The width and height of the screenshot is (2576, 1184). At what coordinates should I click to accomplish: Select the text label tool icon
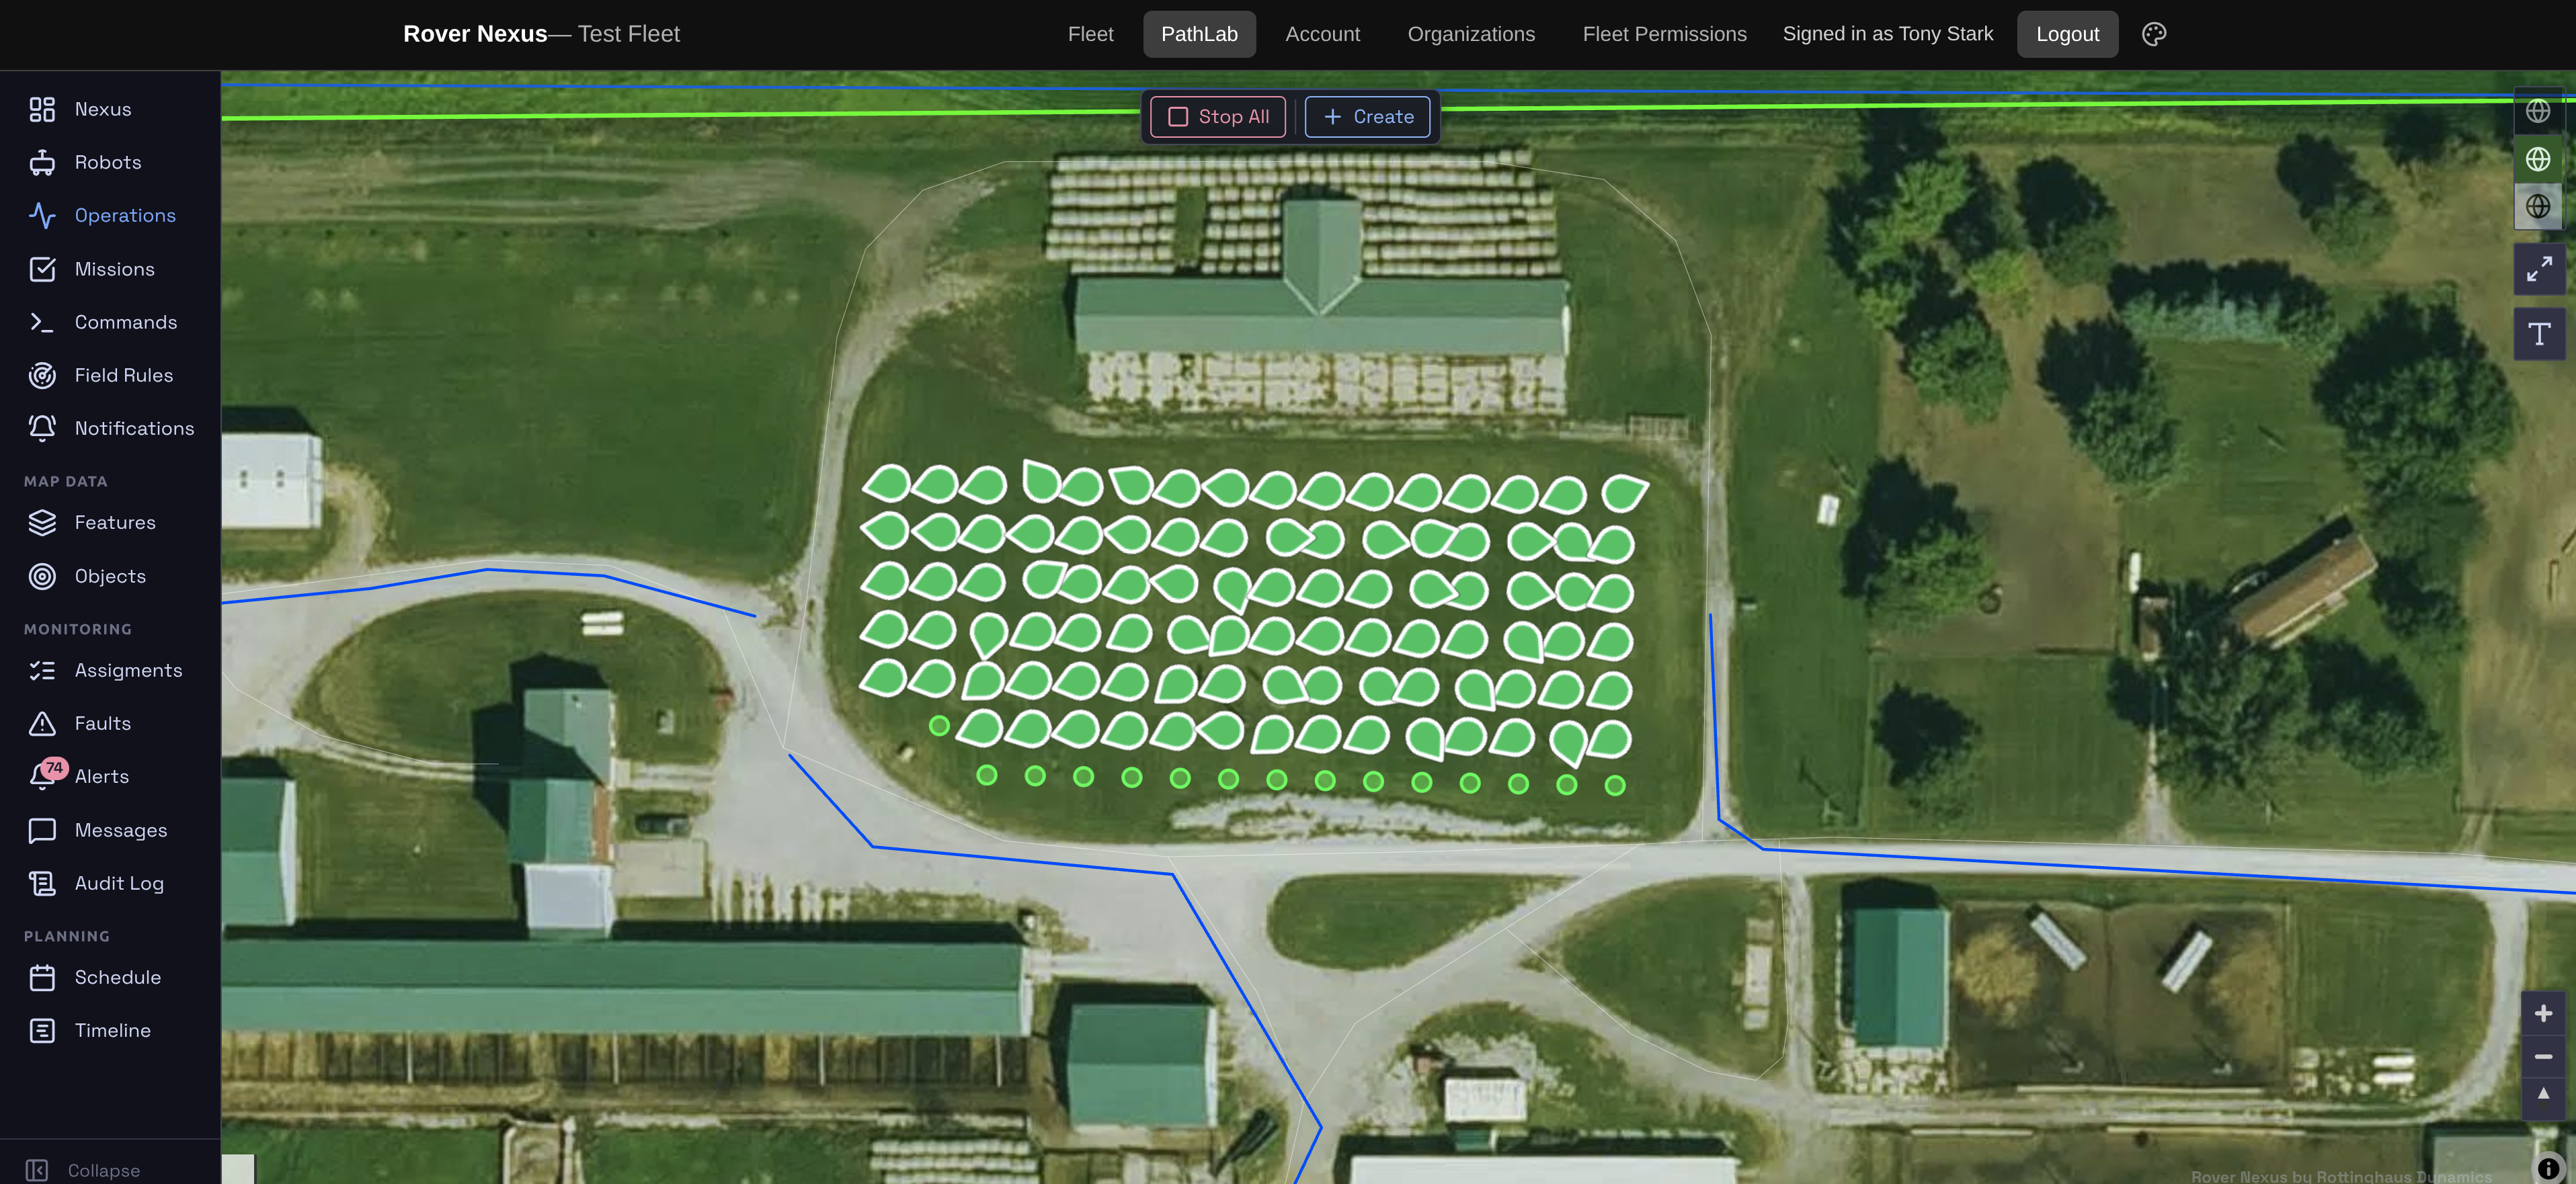2539,334
